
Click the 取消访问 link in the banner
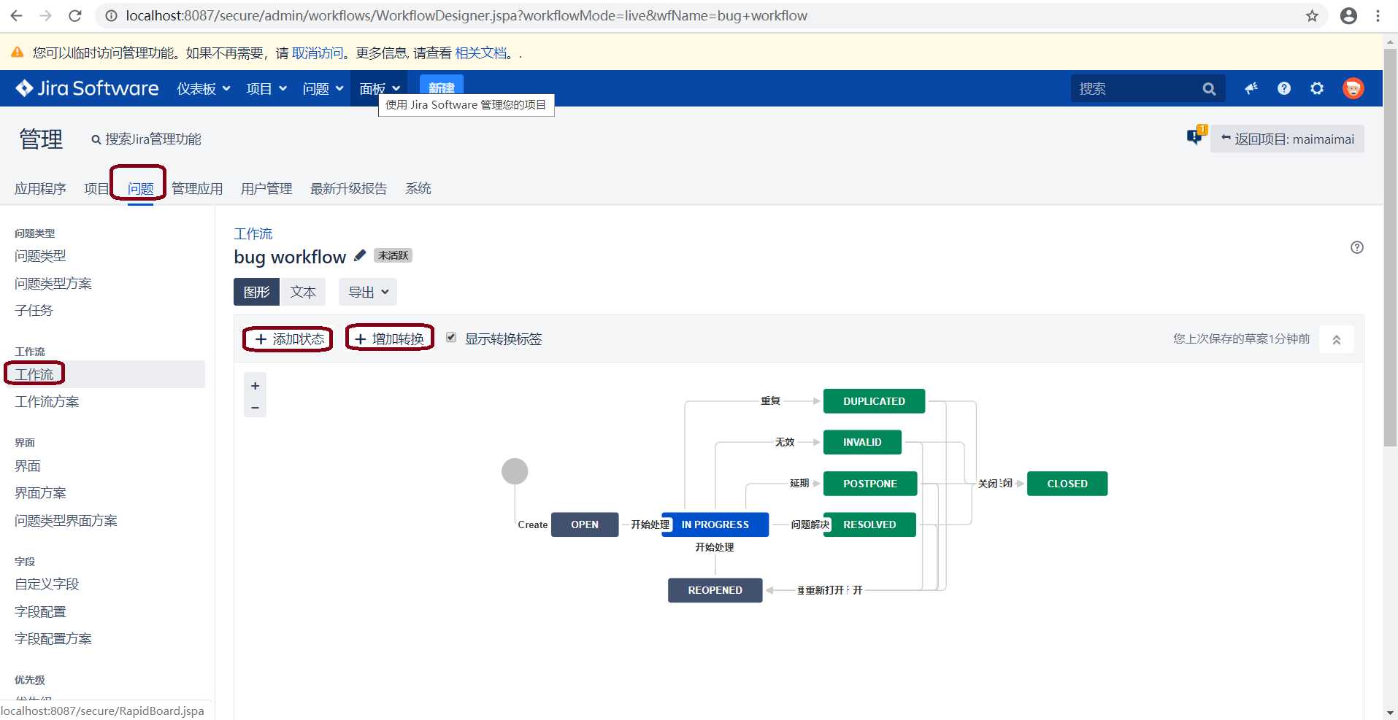(x=318, y=53)
